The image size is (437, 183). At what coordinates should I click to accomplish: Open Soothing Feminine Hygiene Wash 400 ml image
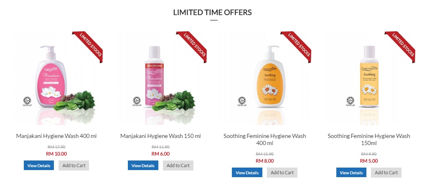coord(264,78)
